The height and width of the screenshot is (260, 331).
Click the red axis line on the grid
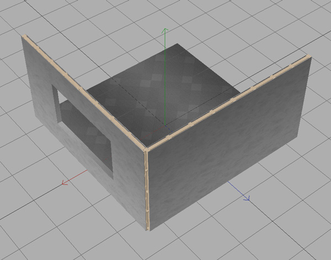tap(77, 177)
